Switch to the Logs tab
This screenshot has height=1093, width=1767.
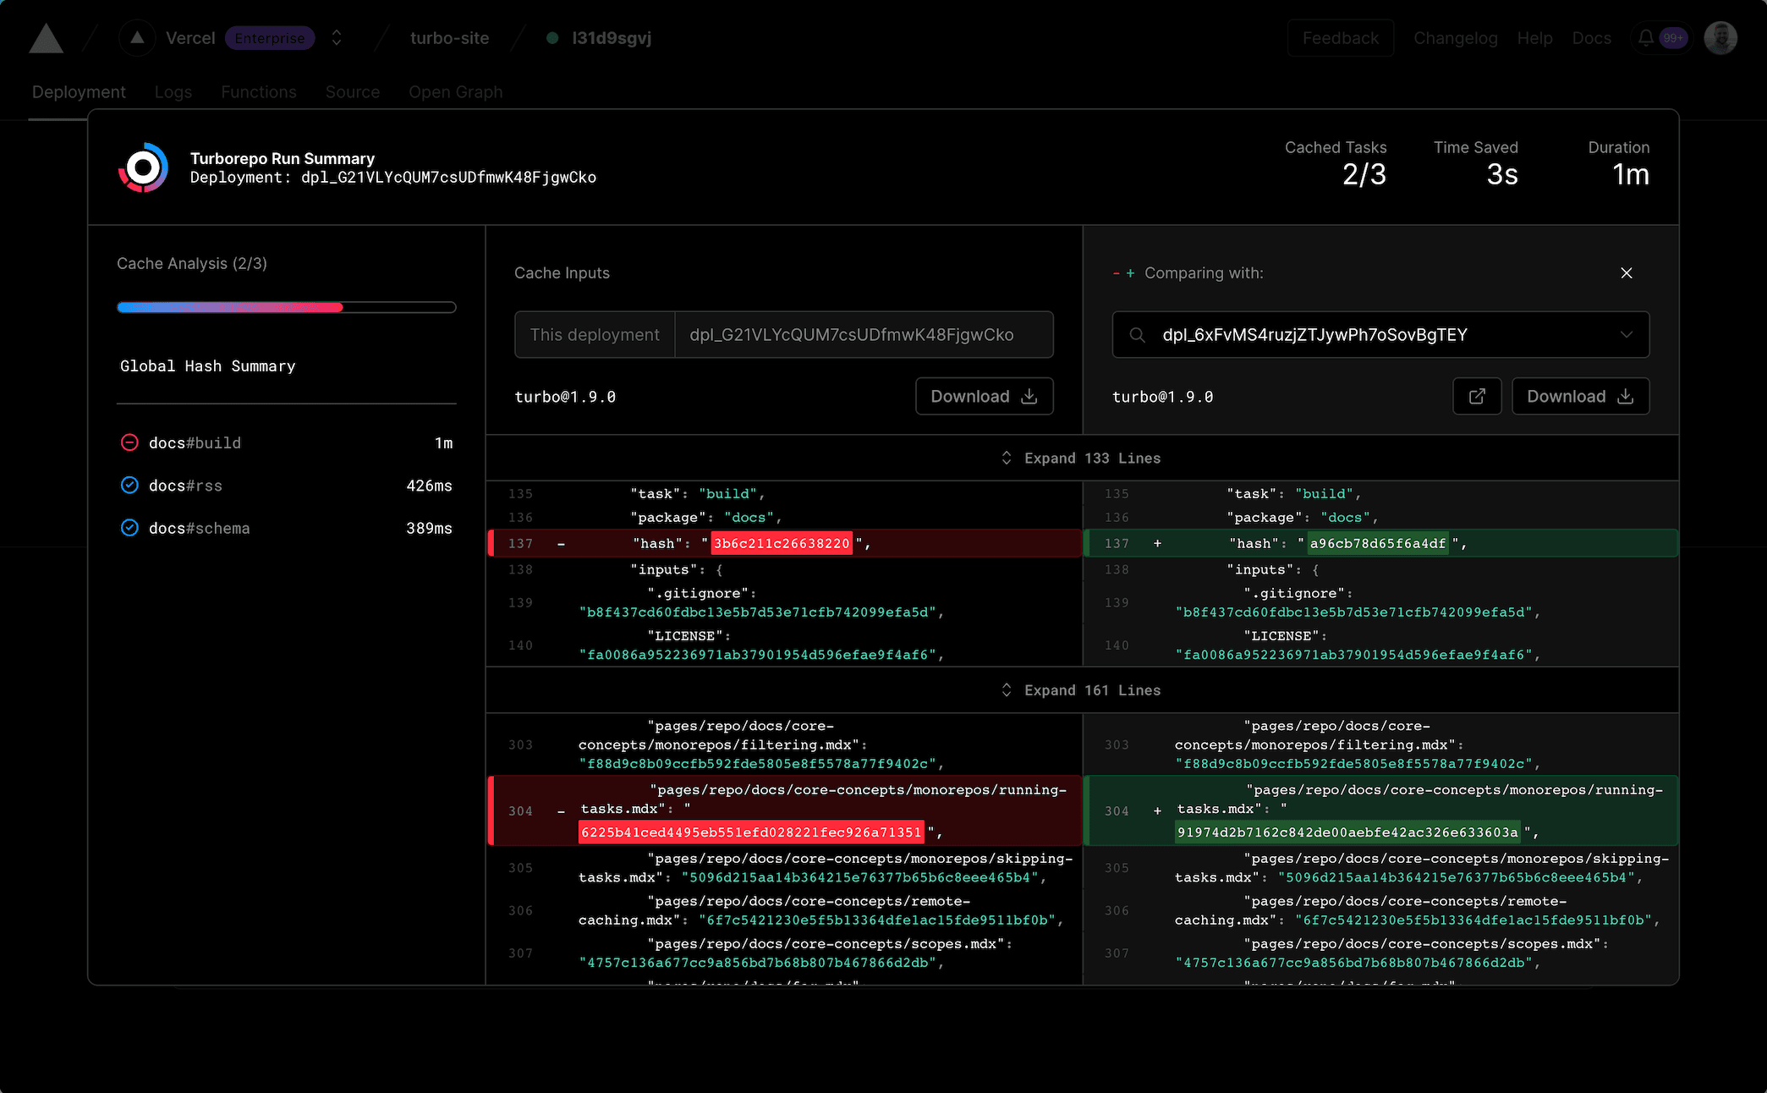[173, 92]
